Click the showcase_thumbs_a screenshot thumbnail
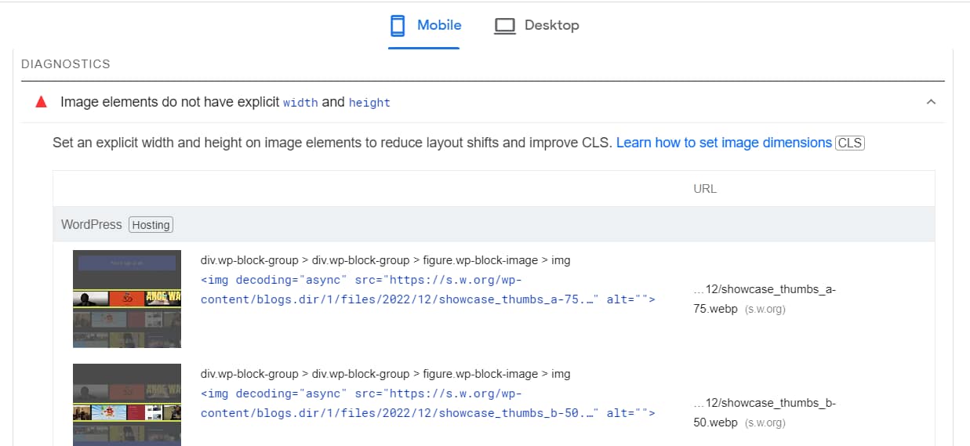This screenshot has width=970, height=446. [127, 299]
